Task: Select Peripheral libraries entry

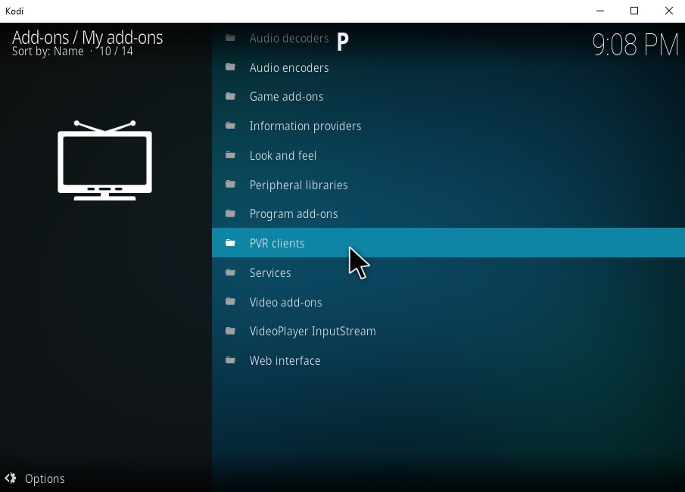Action: coord(298,185)
